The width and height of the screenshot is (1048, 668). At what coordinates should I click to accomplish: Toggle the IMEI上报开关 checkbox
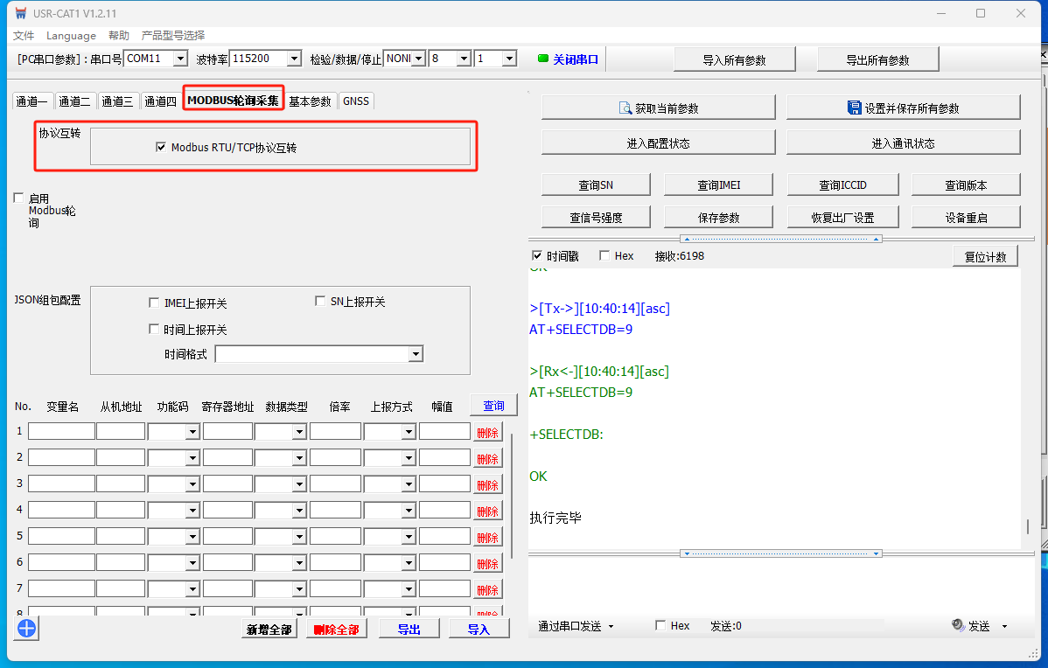(x=155, y=303)
